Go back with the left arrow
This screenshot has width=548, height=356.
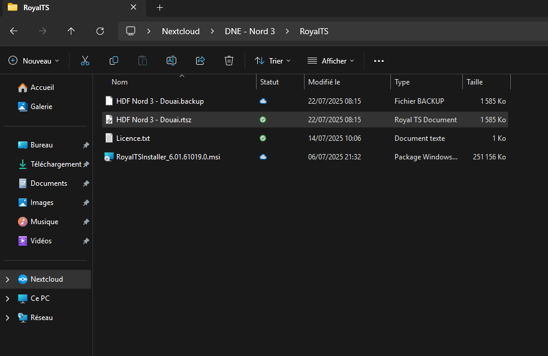[x=14, y=31]
